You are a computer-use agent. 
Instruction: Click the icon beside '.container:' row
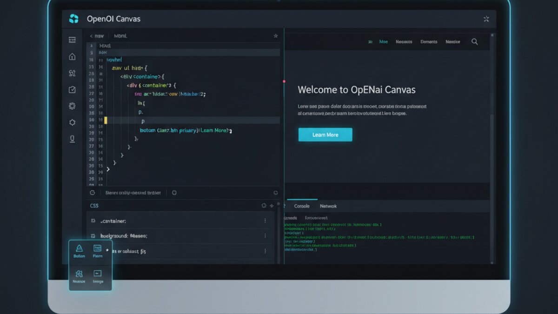(x=93, y=221)
